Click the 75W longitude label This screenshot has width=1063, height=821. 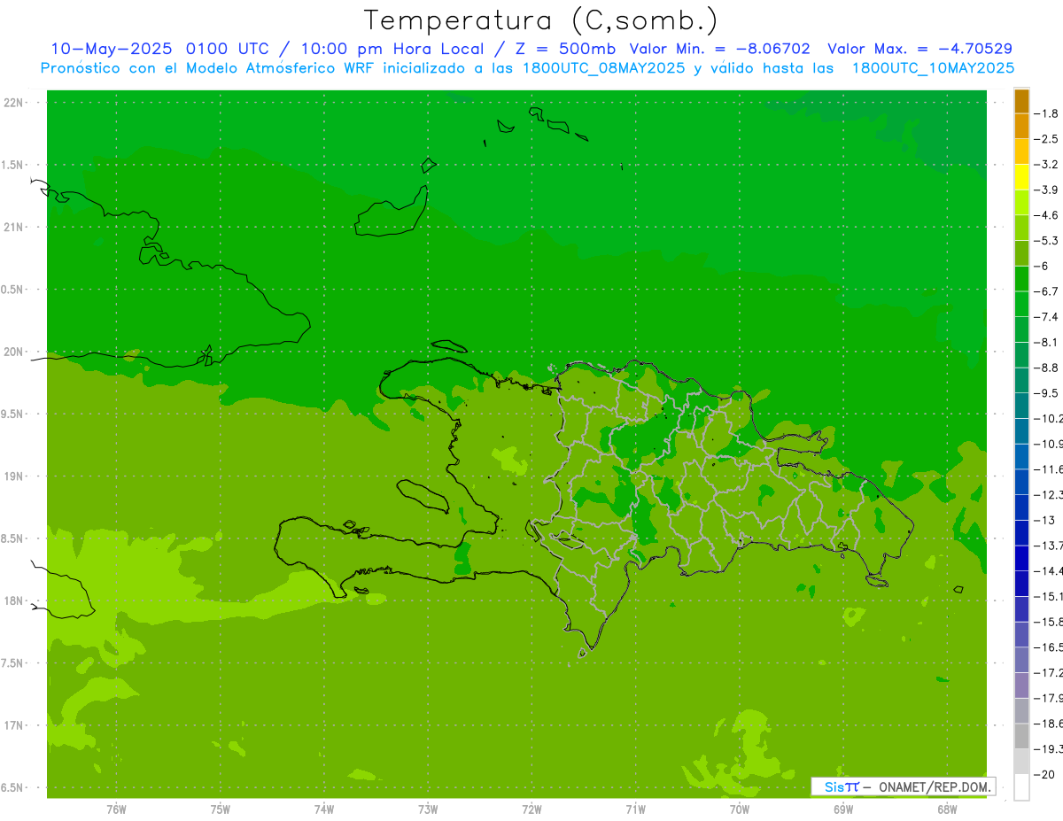tap(221, 809)
